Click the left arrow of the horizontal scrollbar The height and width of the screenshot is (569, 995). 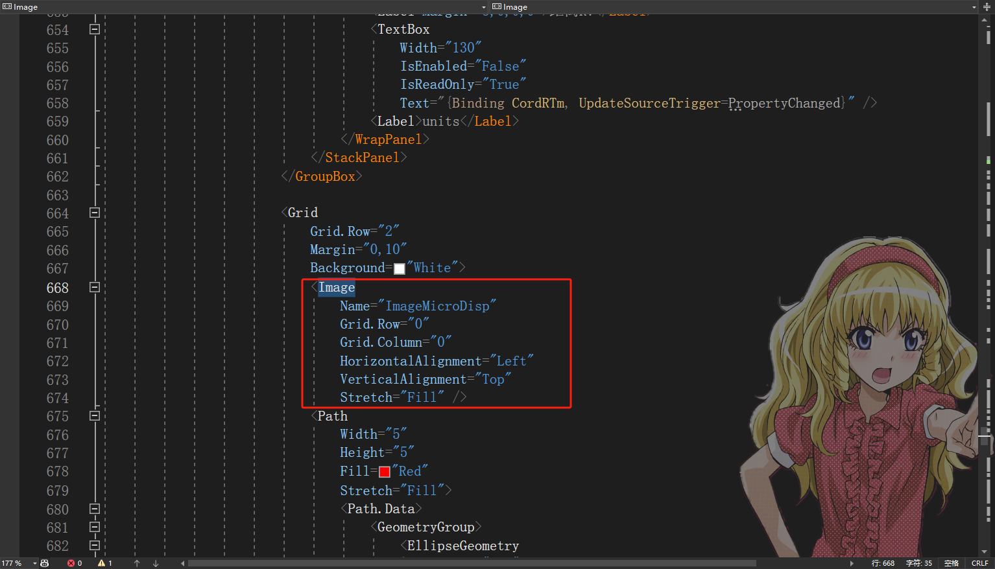(x=182, y=563)
